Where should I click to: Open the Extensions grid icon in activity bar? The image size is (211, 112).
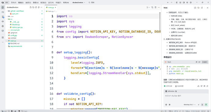[x=3, y=37]
